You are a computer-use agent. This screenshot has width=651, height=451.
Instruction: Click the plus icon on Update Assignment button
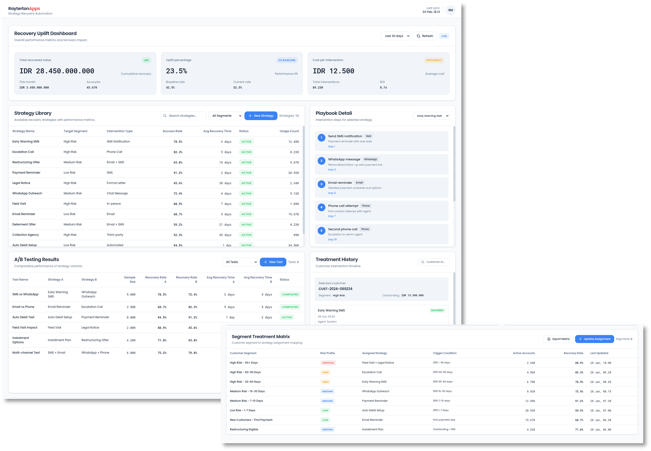[x=581, y=339]
